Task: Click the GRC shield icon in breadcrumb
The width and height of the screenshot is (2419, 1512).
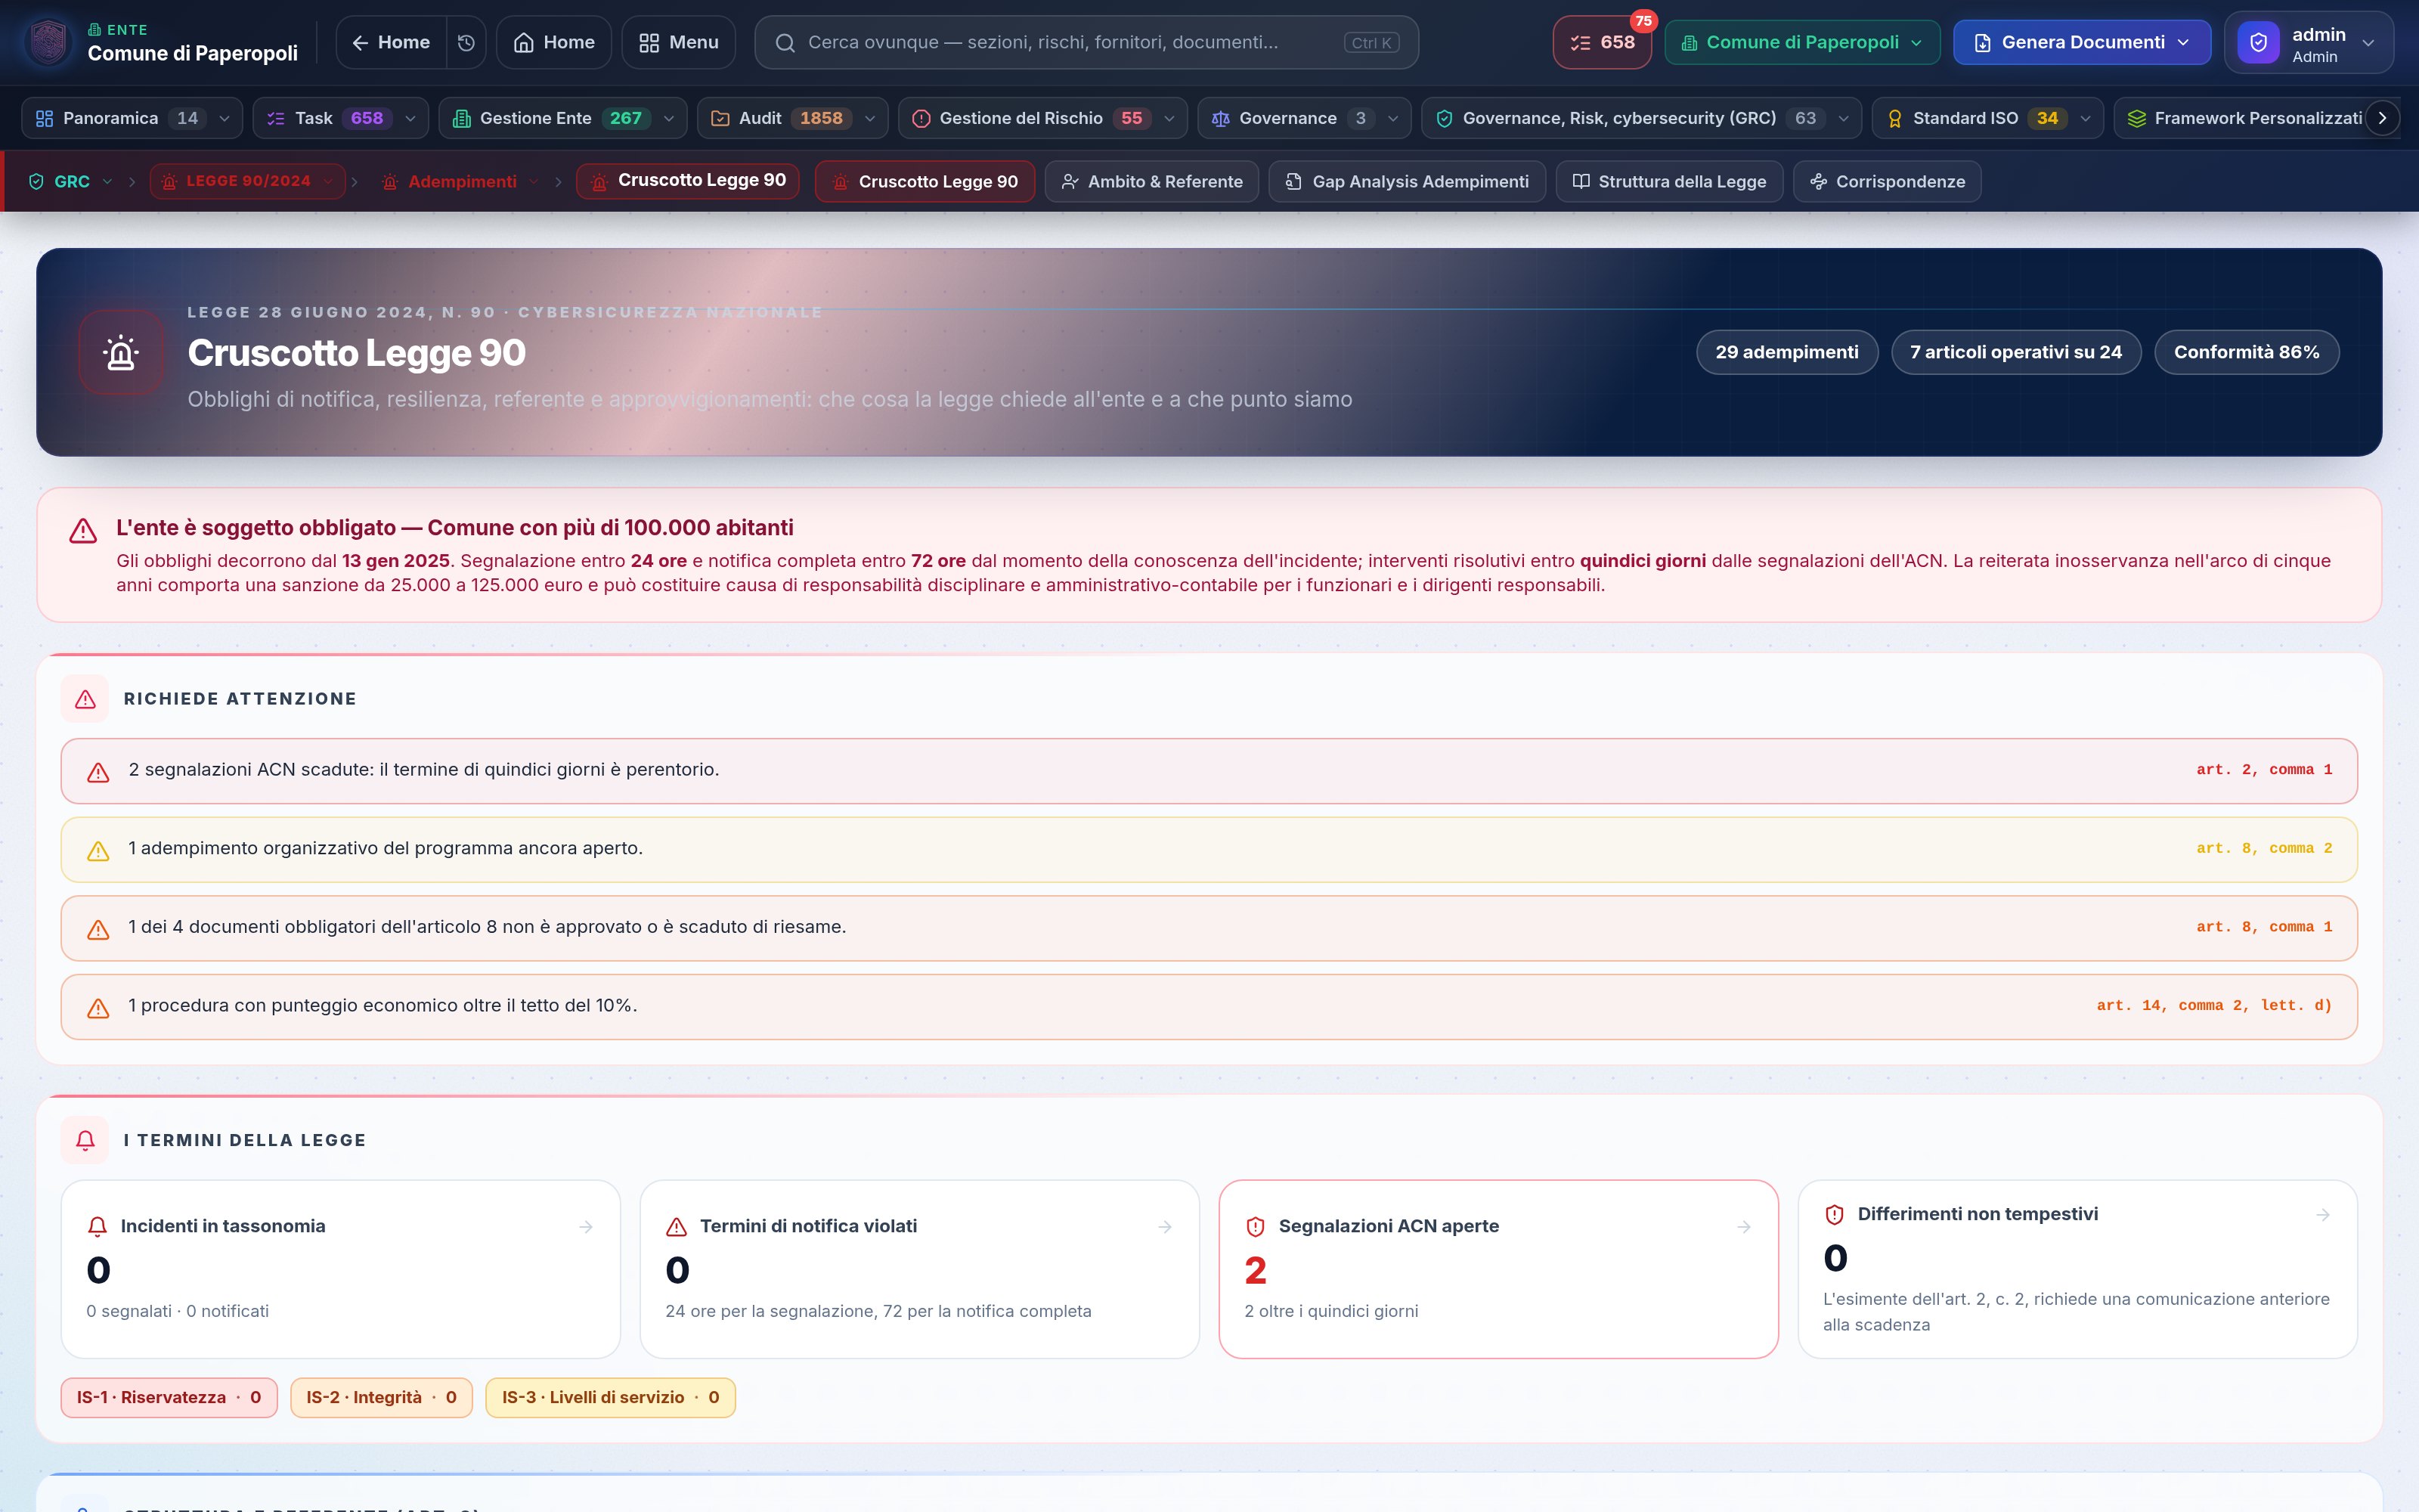Action: click(x=36, y=182)
